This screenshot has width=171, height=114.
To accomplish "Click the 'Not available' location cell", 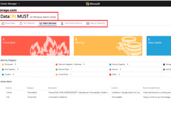I will click(117, 97).
